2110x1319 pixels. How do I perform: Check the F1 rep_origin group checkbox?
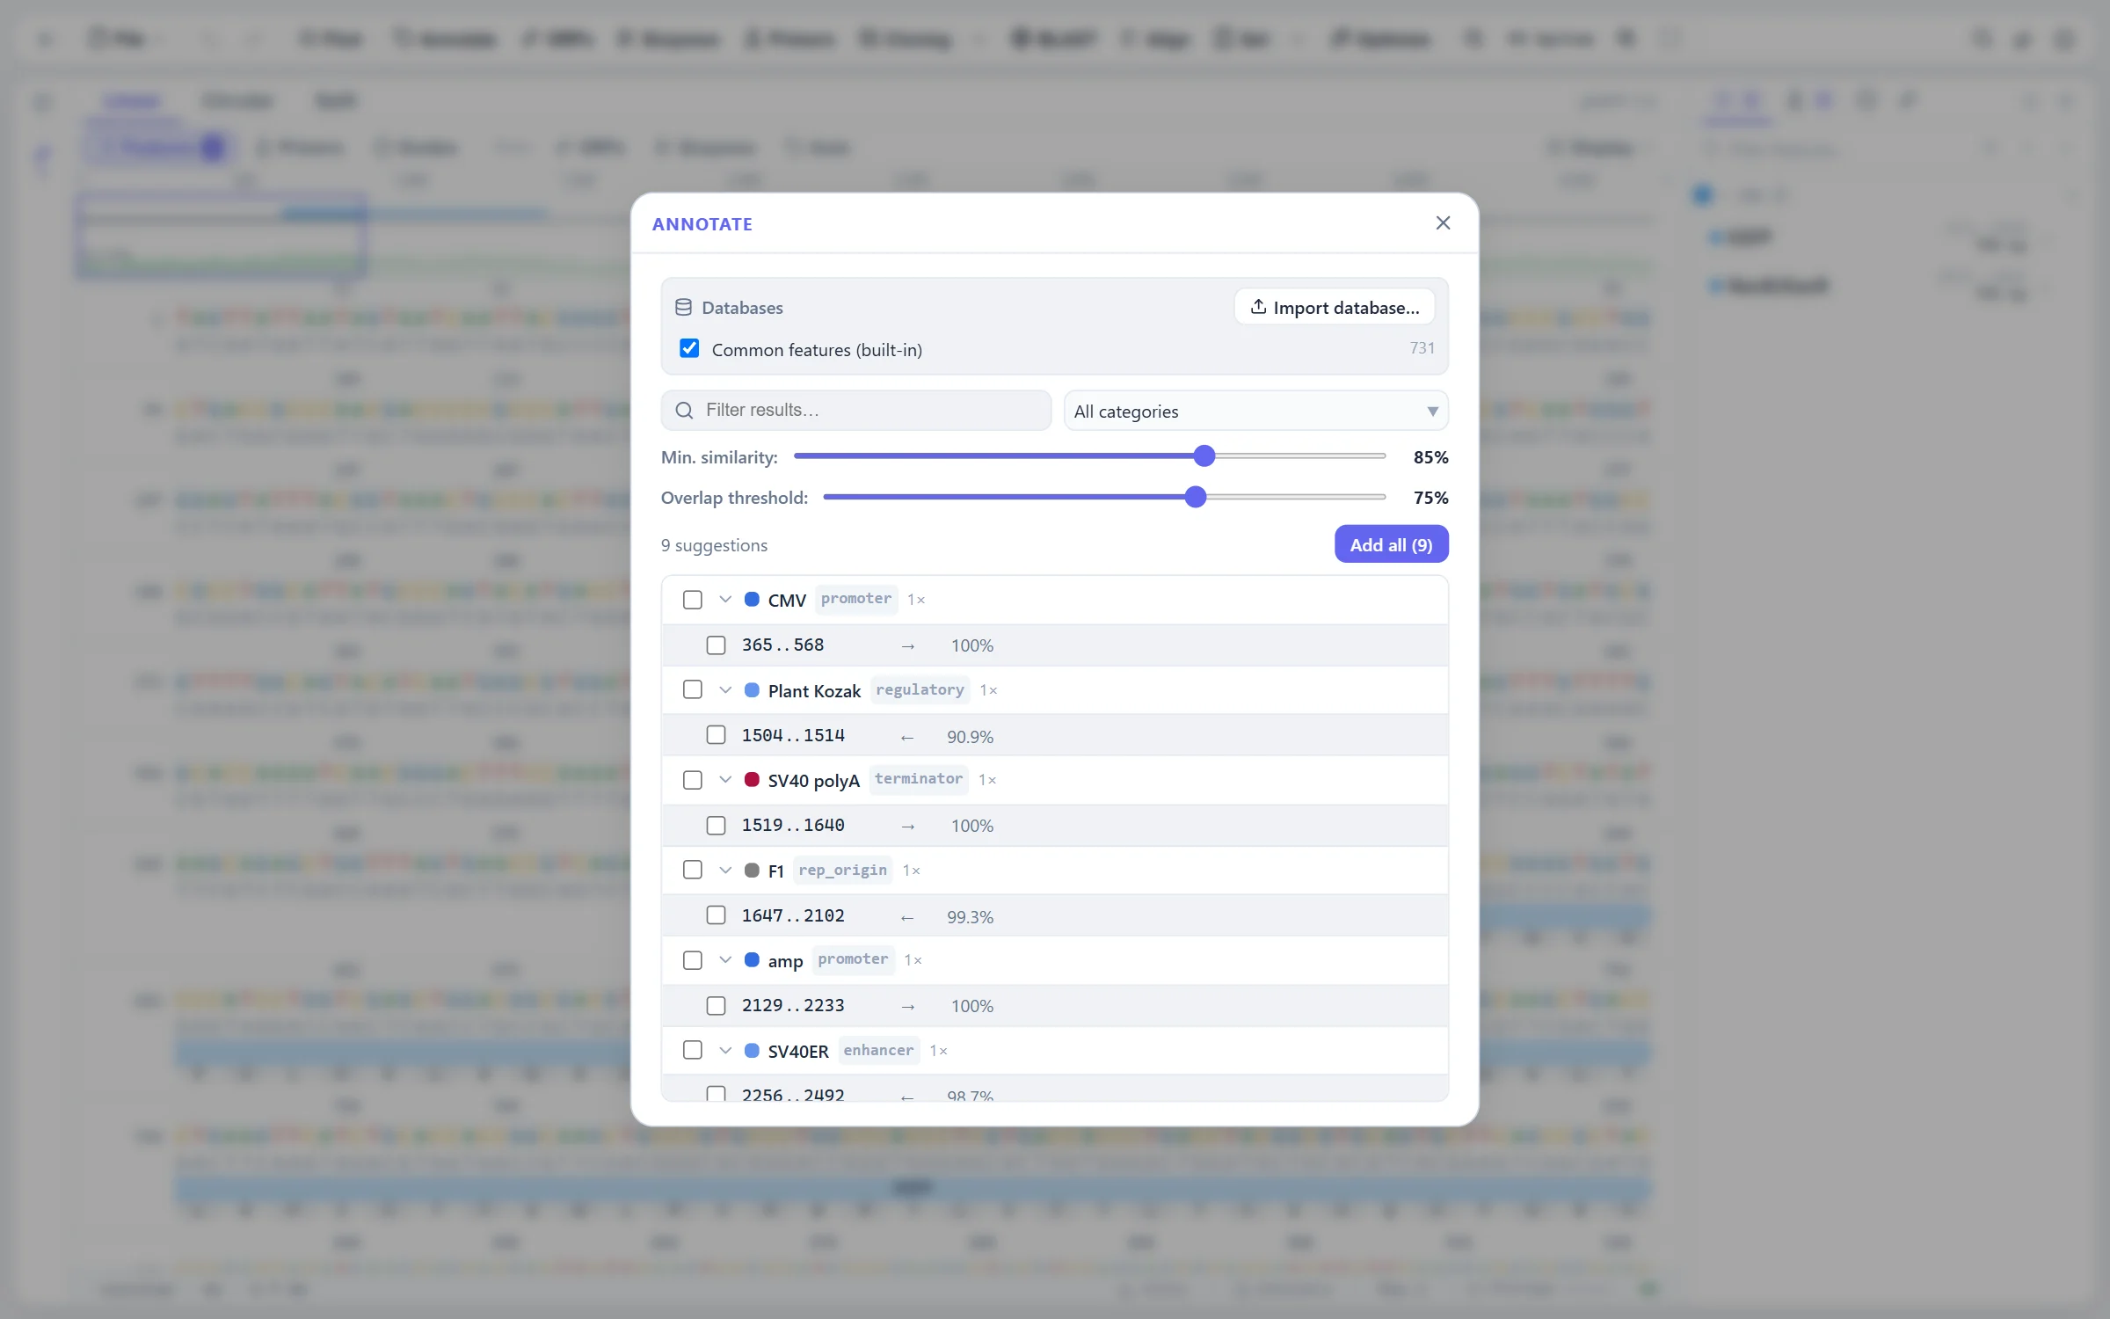(693, 871)
